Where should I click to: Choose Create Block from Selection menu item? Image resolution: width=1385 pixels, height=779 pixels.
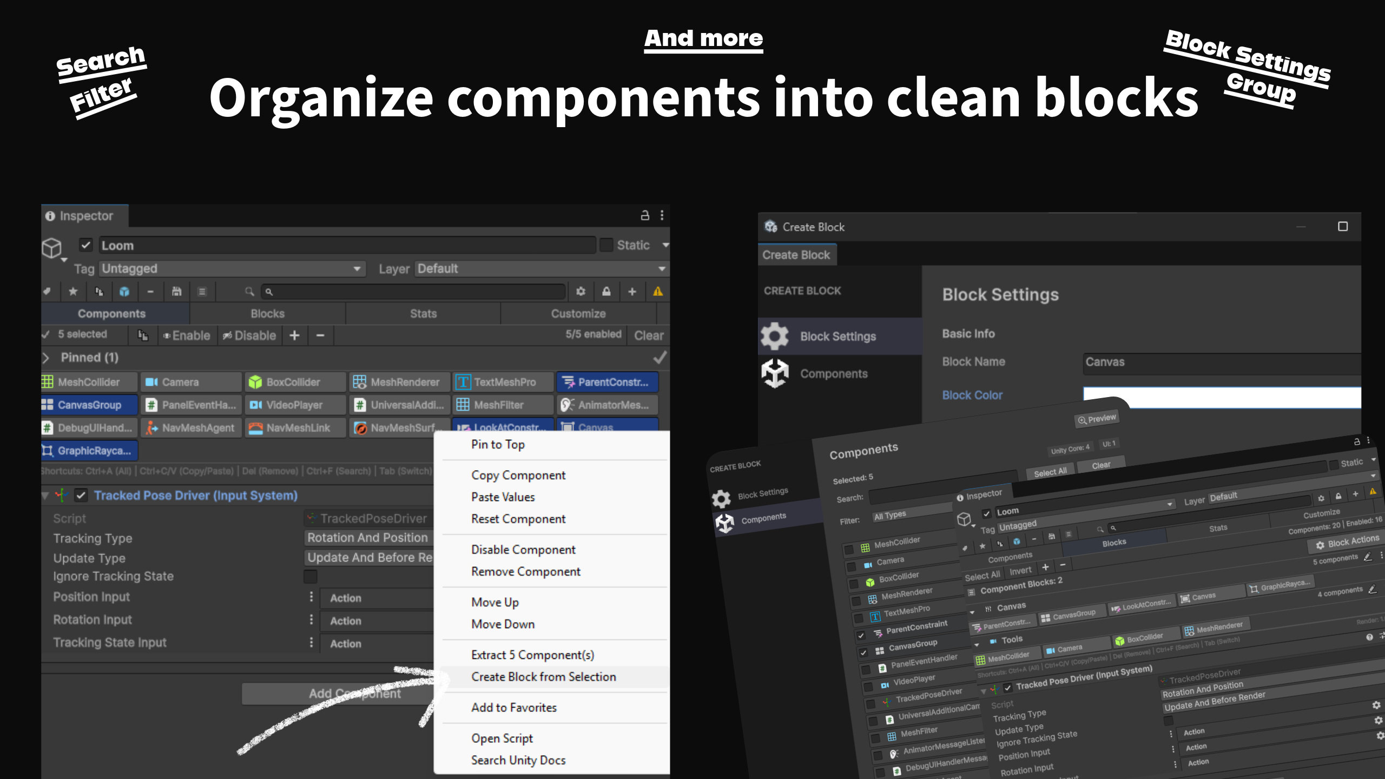[x=543, y=677]
